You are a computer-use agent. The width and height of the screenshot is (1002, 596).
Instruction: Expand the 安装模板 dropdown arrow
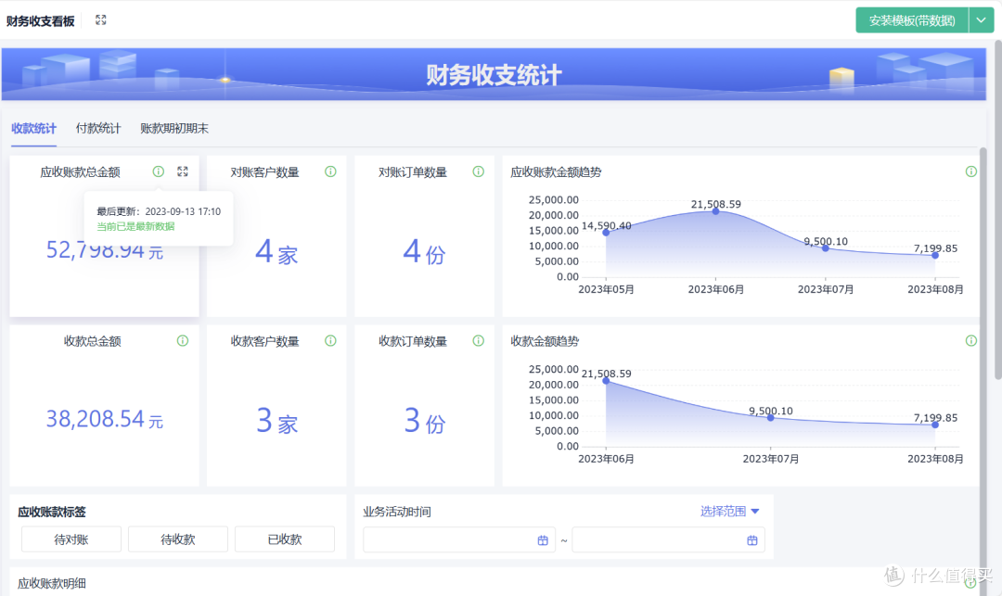click(x=981, y=20)
